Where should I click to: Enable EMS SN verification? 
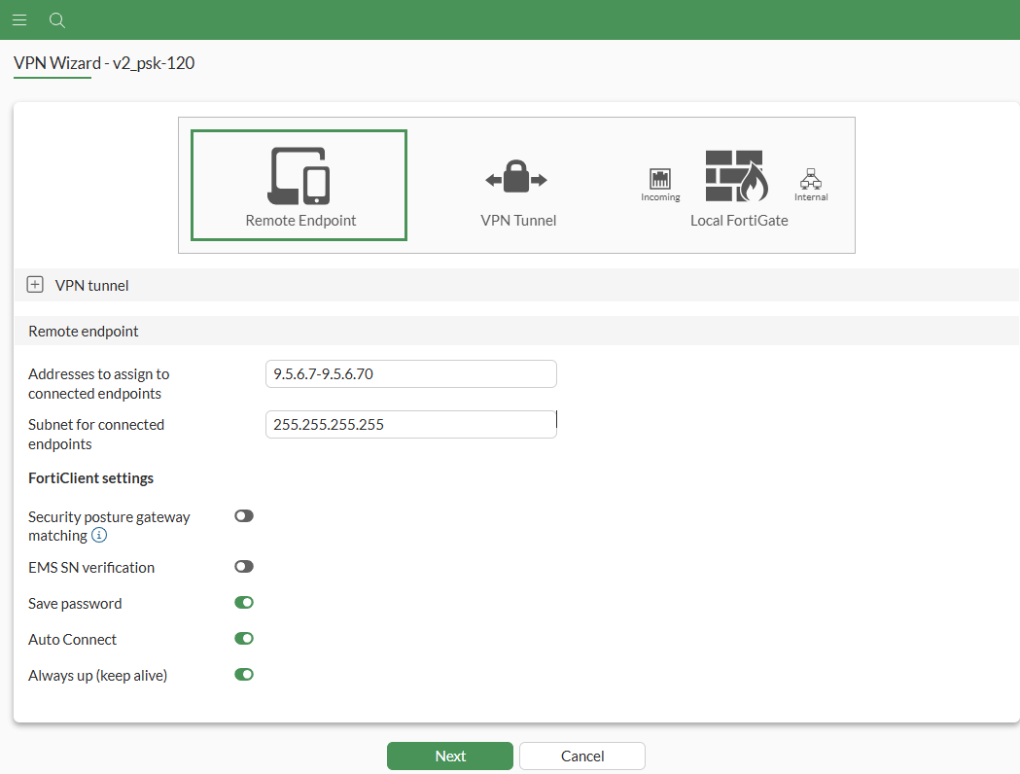pos(243,566)
